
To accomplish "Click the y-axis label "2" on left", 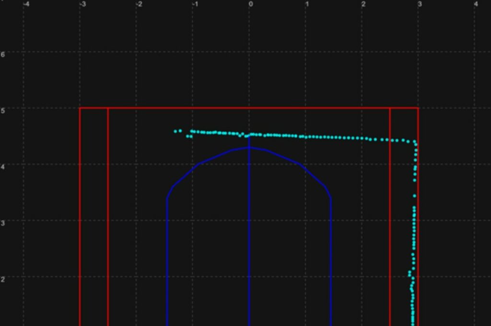I will point(3,279).
